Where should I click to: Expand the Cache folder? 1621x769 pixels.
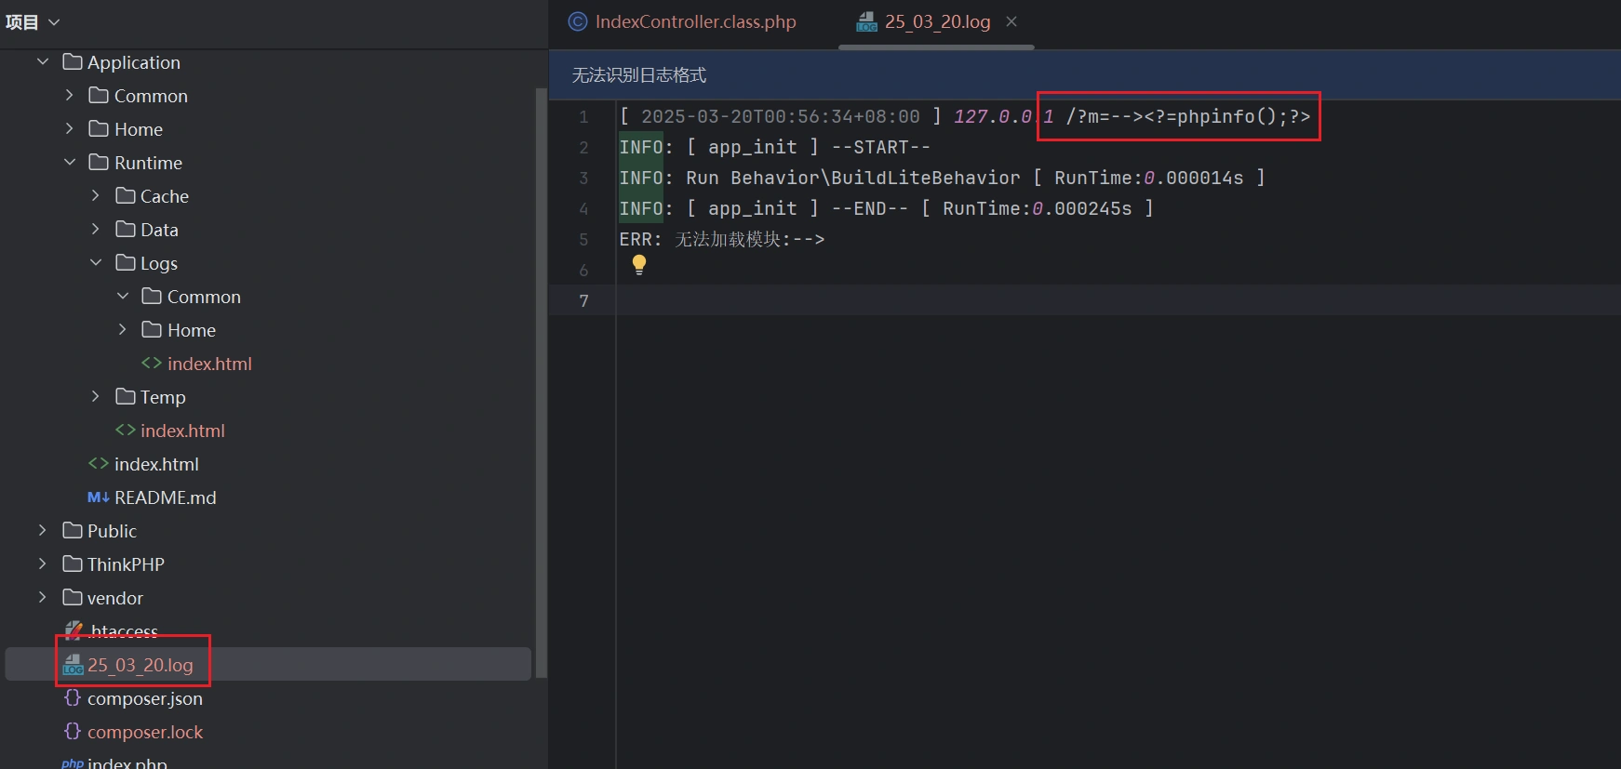pos(96,196)
